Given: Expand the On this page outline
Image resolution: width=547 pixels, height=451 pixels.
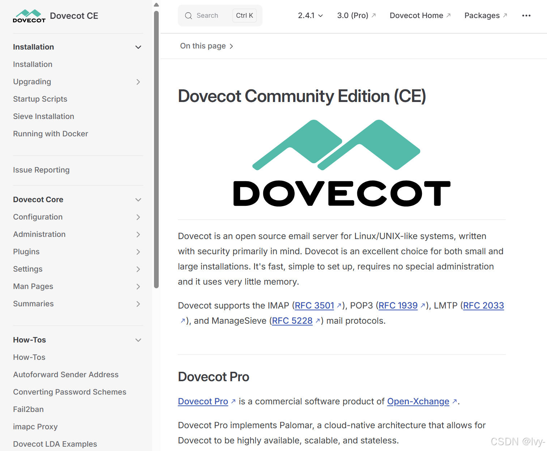Looking at the screenshot, I should click(x=206, y=46).
